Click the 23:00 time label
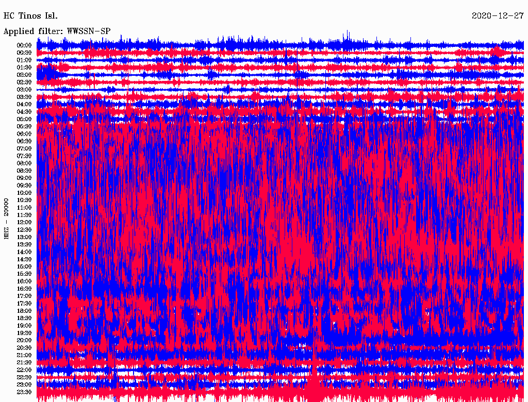The image size is (528, 402). 25,384
